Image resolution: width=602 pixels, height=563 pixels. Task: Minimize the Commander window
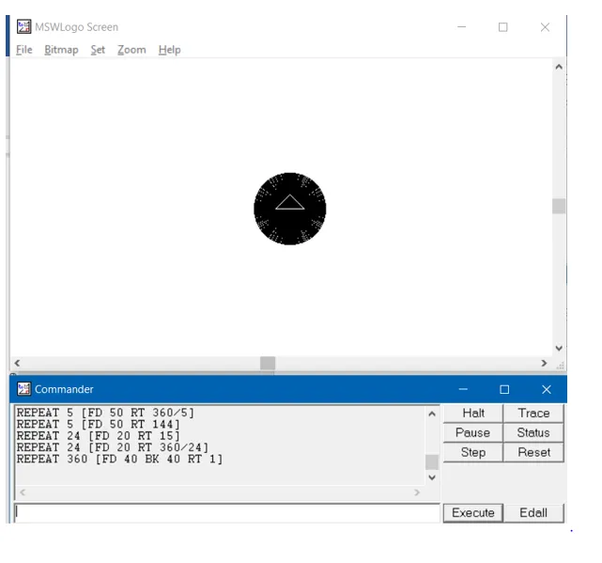click(462, 389)
